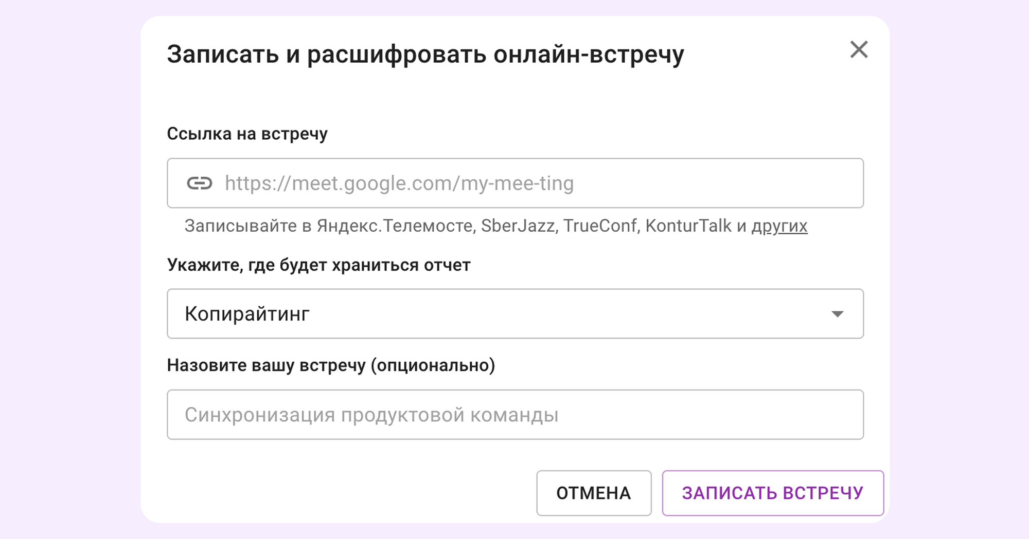The height and width of the screenshot is (539, 1029).
Task: Click the "Синхронизация продуктовой команды" placeholder
Action: (371, 415)
